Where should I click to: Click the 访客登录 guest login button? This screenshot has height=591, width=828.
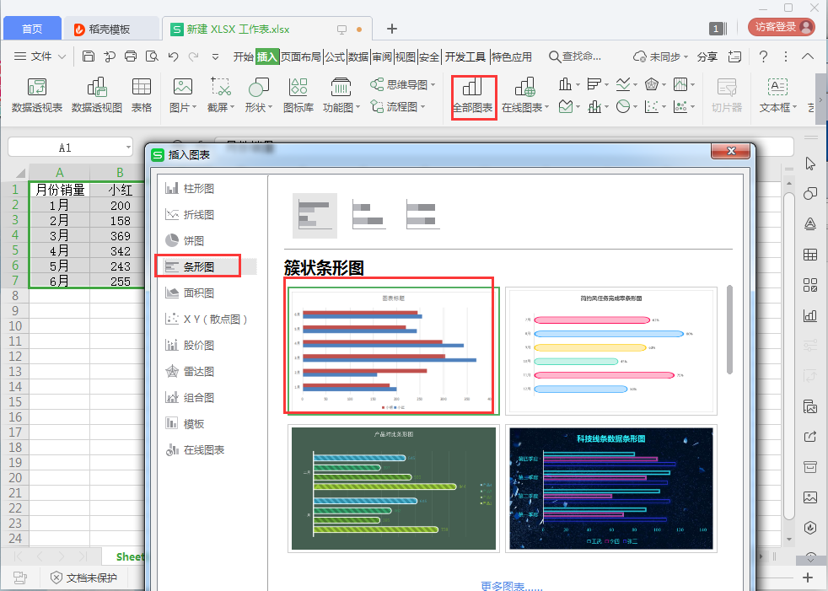782,27
